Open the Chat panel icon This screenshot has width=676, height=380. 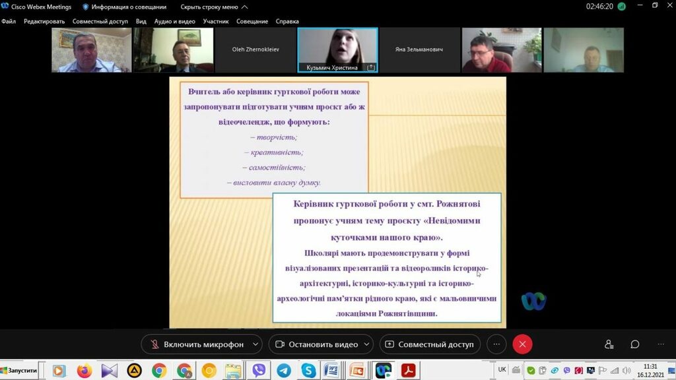coord(634,344)
